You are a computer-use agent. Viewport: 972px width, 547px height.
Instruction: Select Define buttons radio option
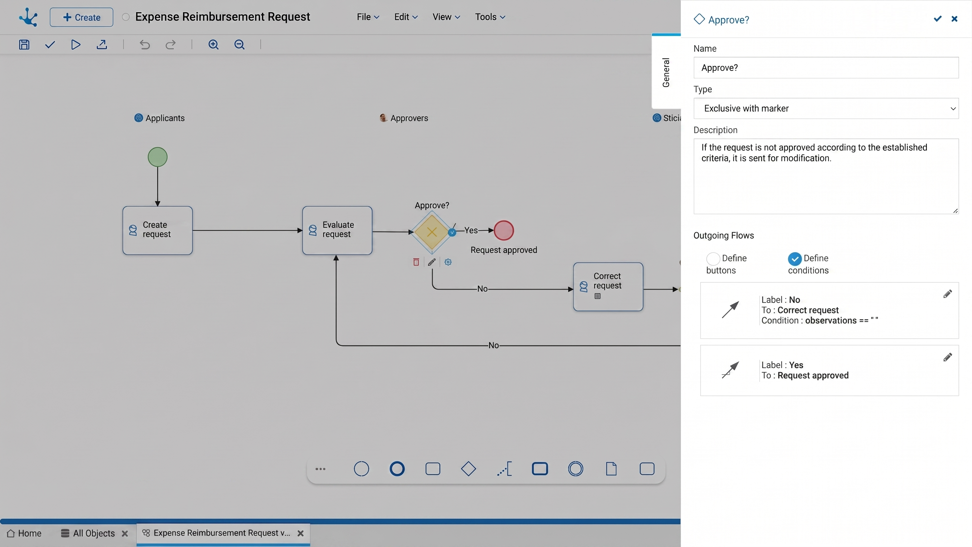point(713,259)
